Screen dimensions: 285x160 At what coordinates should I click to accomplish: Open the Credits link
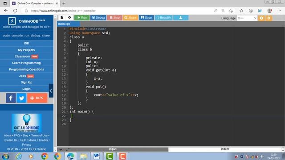pyautogui.click(x=44, y=140)
